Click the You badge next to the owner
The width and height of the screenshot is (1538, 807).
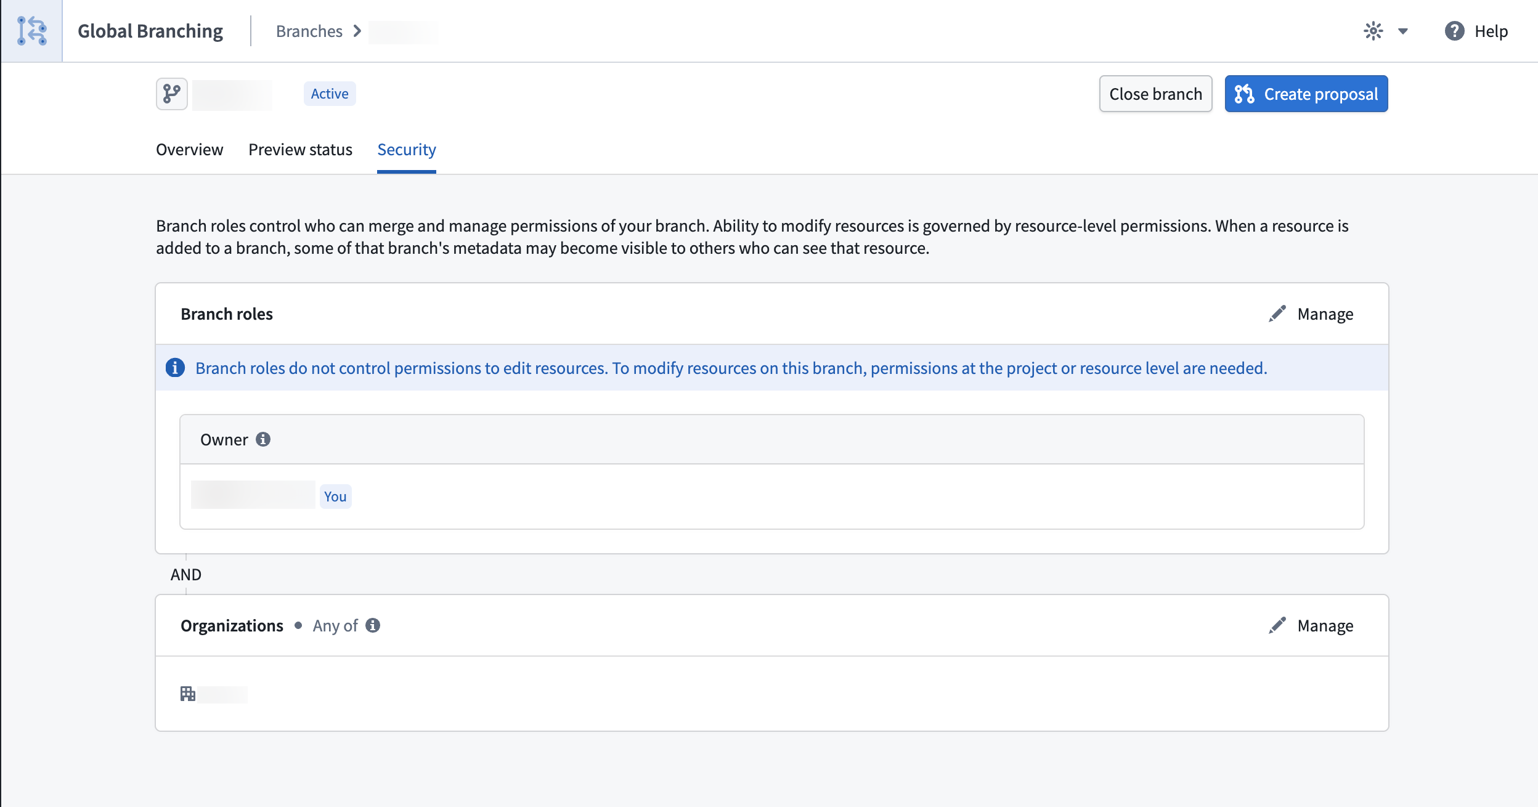point(335,496)
